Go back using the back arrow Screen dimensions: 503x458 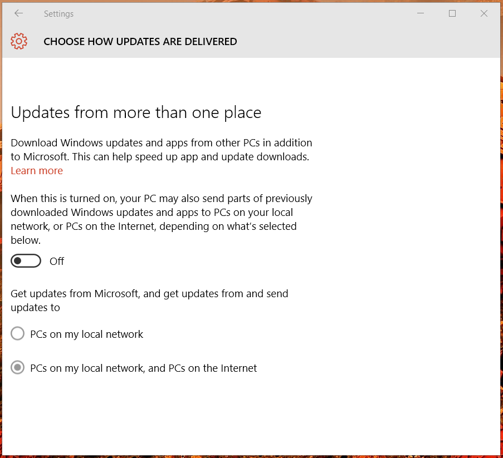[x=18, y=13]
